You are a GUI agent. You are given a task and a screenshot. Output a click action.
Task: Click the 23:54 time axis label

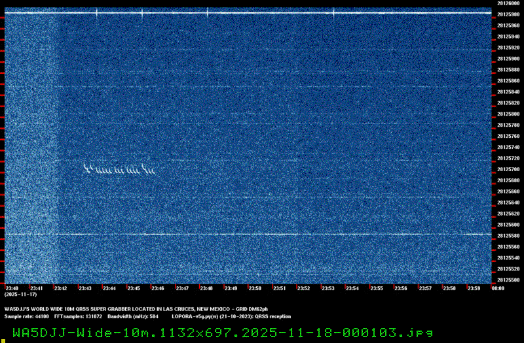(352, 288)
